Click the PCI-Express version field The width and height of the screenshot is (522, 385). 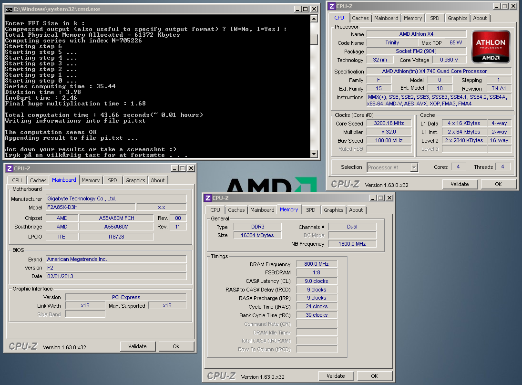pos(126,297)
